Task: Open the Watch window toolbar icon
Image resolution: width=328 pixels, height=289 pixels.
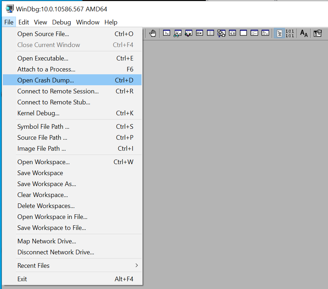Action: (178, 33)
